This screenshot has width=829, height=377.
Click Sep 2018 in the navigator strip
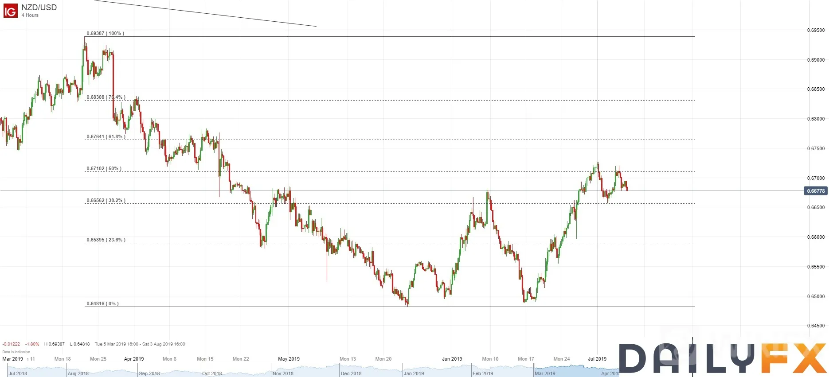click(x=149, y=373)
